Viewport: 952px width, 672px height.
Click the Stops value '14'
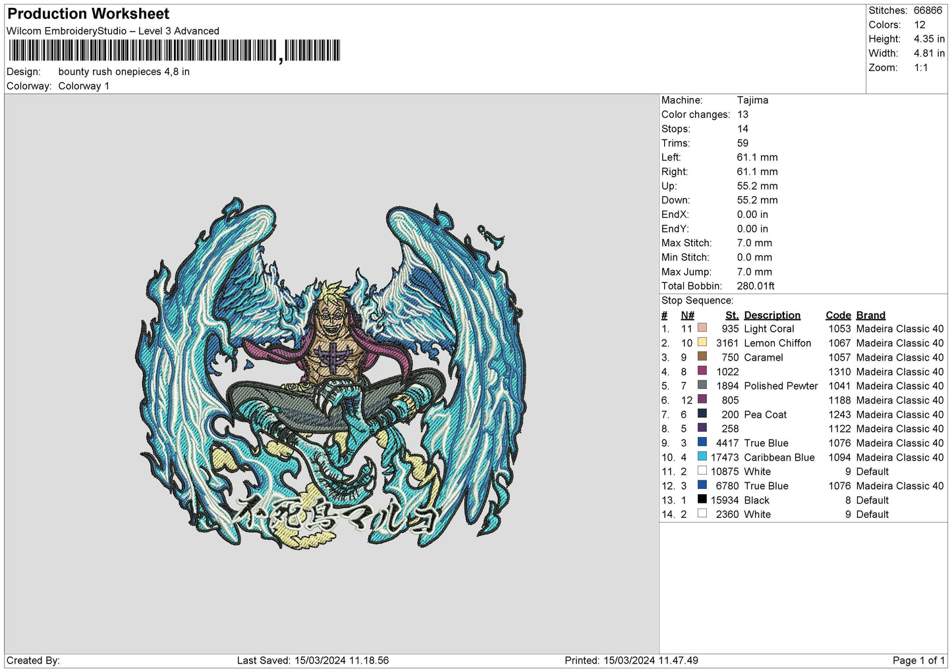[742, 129]
